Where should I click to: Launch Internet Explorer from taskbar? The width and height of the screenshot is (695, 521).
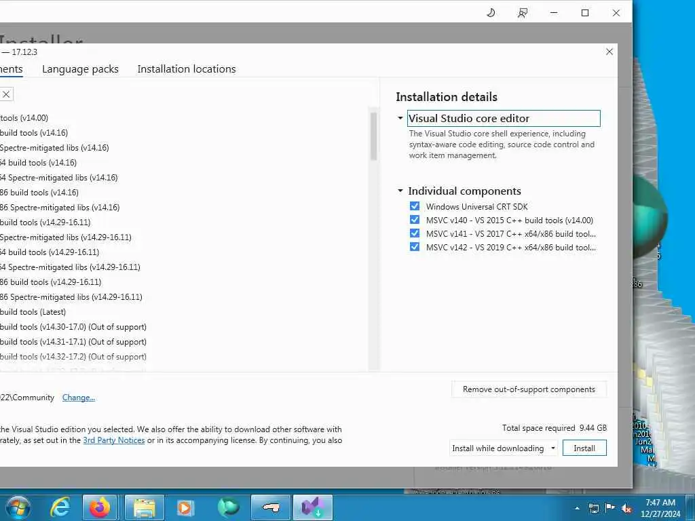coord(60,507)
